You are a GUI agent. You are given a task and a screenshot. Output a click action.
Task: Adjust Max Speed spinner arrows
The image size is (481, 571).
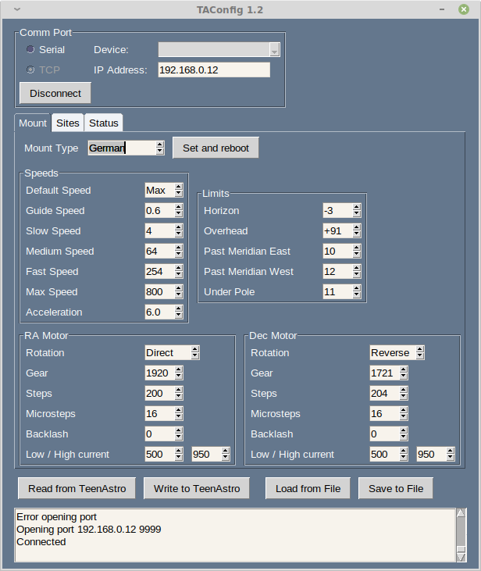178,292
